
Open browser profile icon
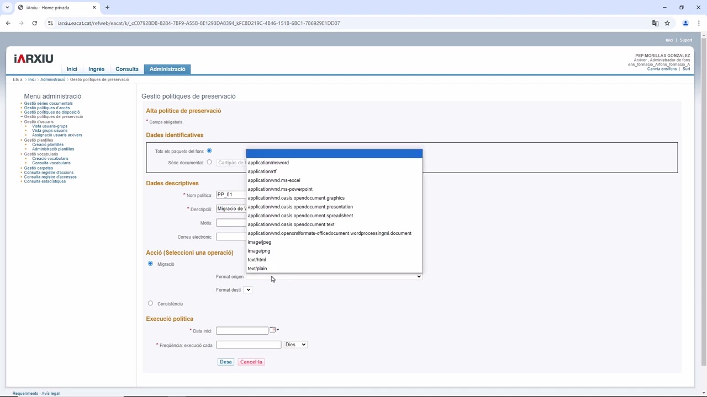coord(685,23)
